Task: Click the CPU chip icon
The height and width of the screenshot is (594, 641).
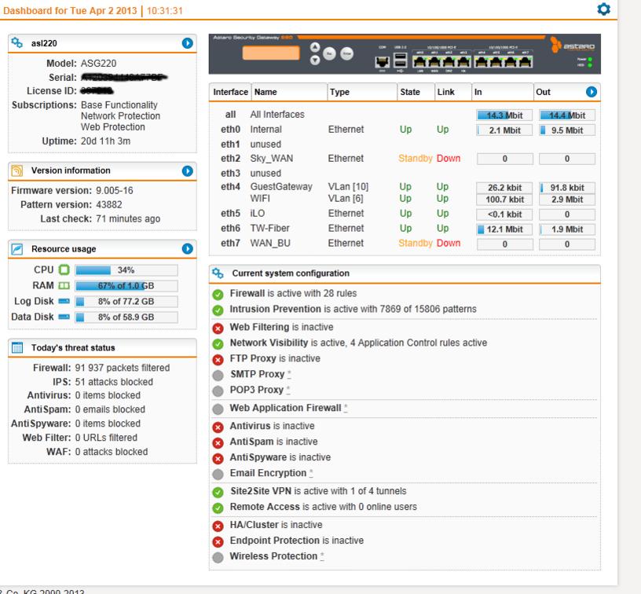Action: (x=64, y=269)
